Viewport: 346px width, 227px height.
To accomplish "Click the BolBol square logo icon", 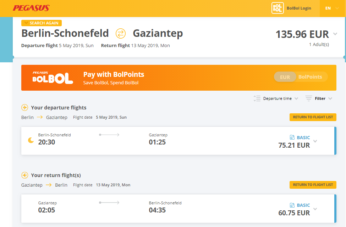I will point(278,8).
